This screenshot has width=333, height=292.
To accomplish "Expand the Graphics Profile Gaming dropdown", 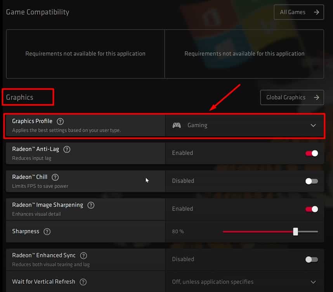I will [x=245, y=125].
